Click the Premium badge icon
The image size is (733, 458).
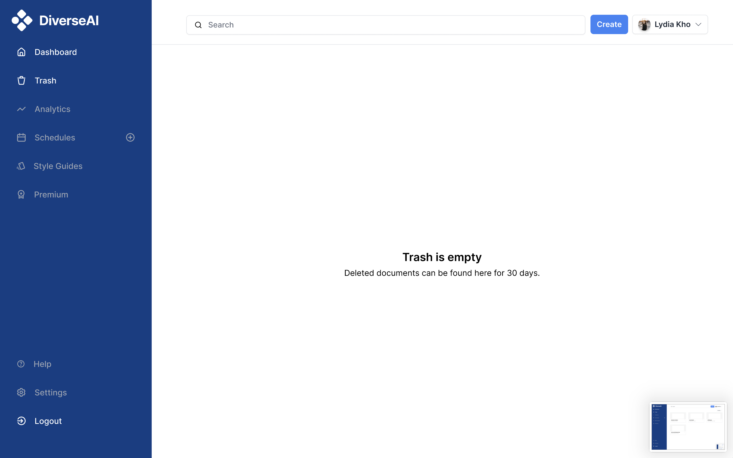(21, 194)
